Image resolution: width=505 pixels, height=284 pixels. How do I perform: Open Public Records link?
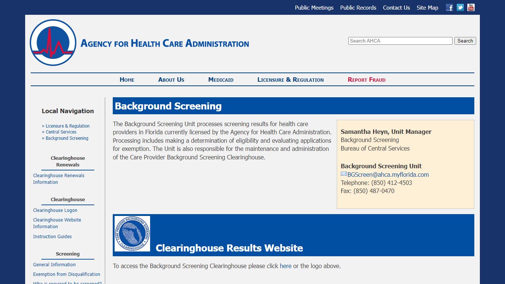pos(358,7)
